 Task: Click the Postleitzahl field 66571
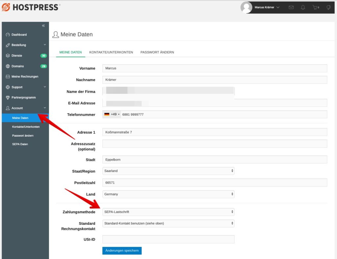point(215,182)
